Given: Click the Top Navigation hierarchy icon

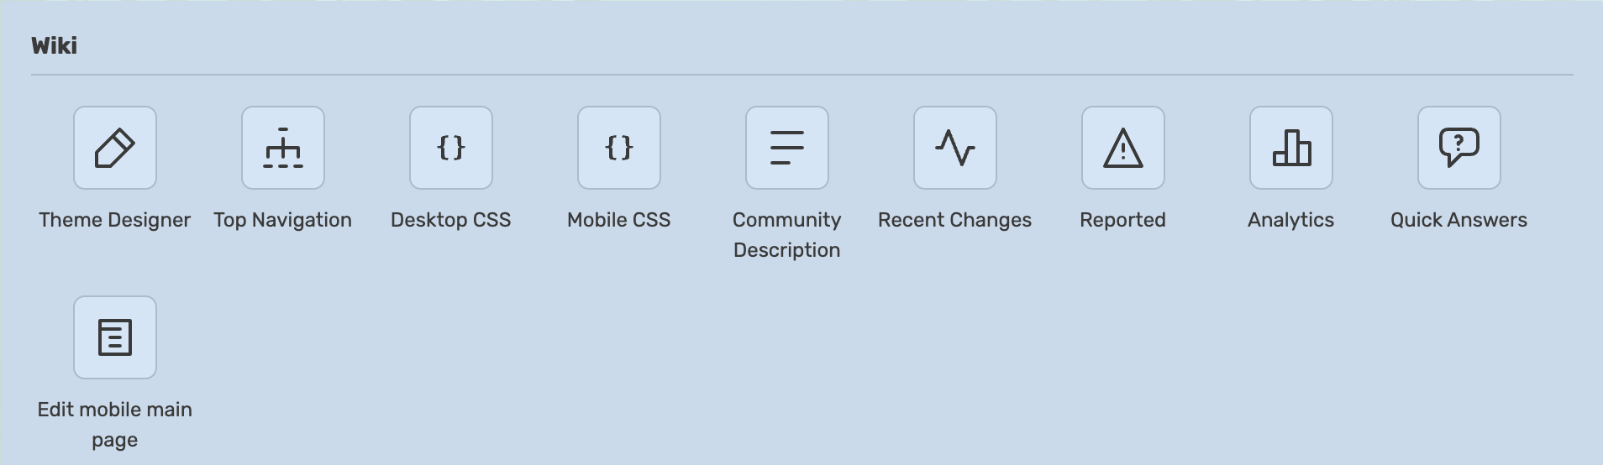Looking at the screenshot, I should (283, 148).
